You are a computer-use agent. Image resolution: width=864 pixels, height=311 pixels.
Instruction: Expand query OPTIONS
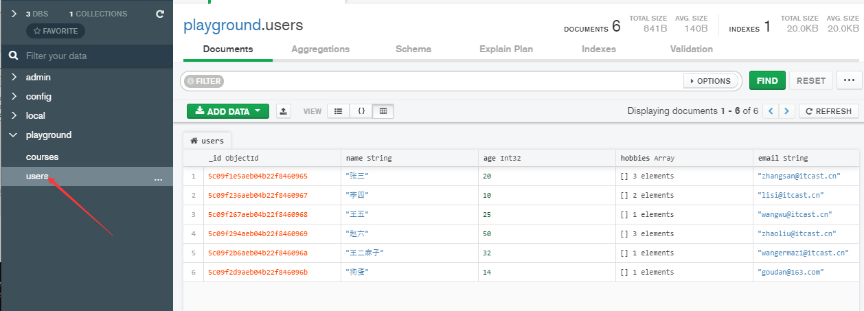(x=711, y=81)
